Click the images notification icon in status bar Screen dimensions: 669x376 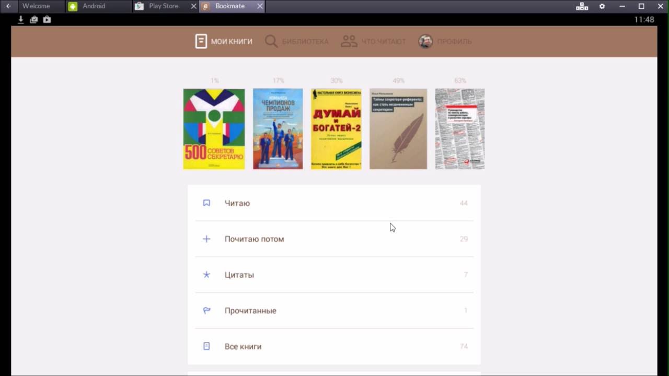tap(34, 19)
